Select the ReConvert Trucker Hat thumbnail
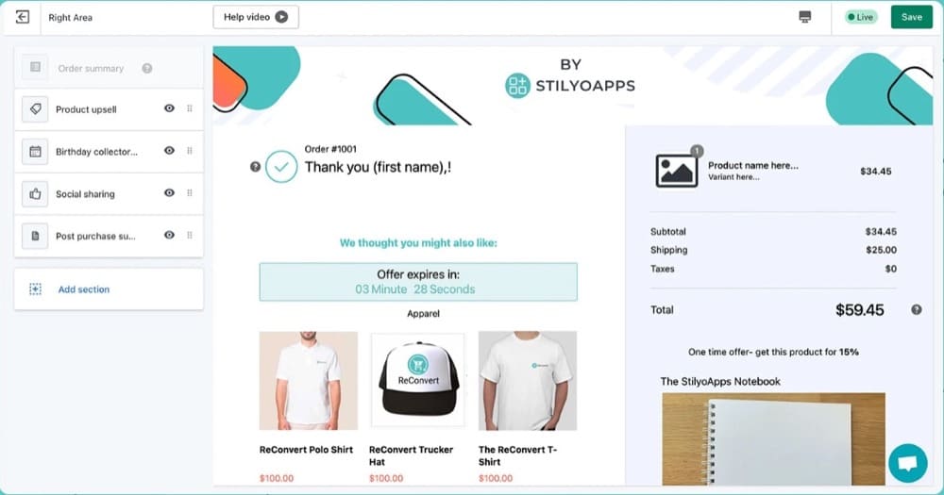 418,380
